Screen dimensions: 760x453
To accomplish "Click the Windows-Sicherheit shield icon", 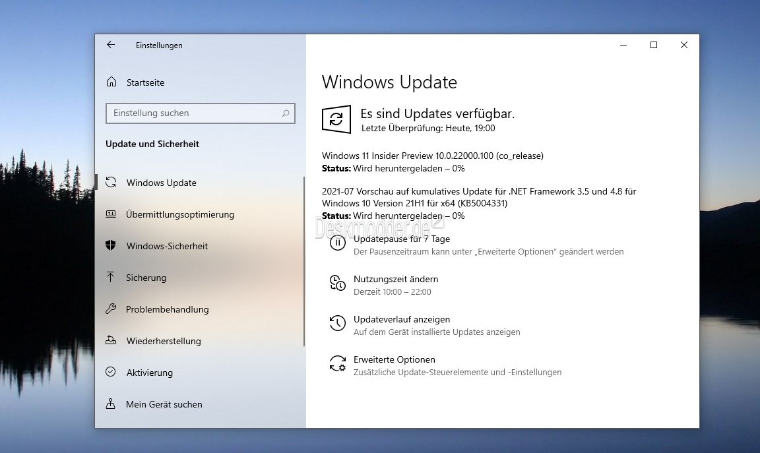I will (111, 245).
